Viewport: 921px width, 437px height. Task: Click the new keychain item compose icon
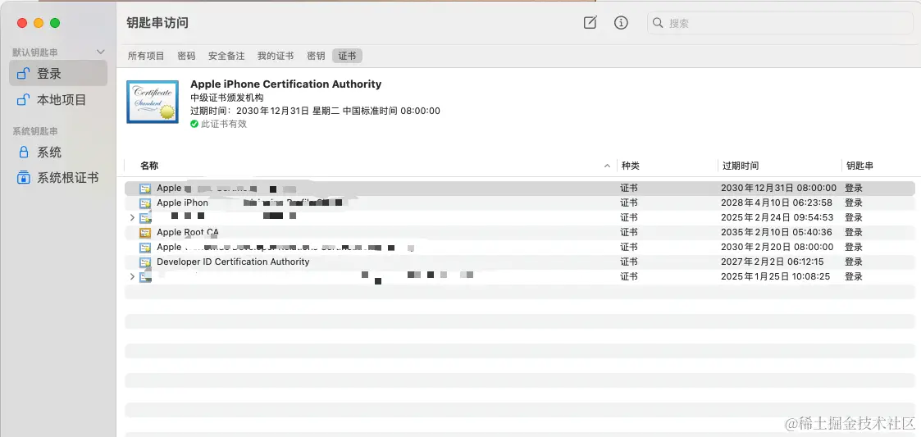coord(590,23)
